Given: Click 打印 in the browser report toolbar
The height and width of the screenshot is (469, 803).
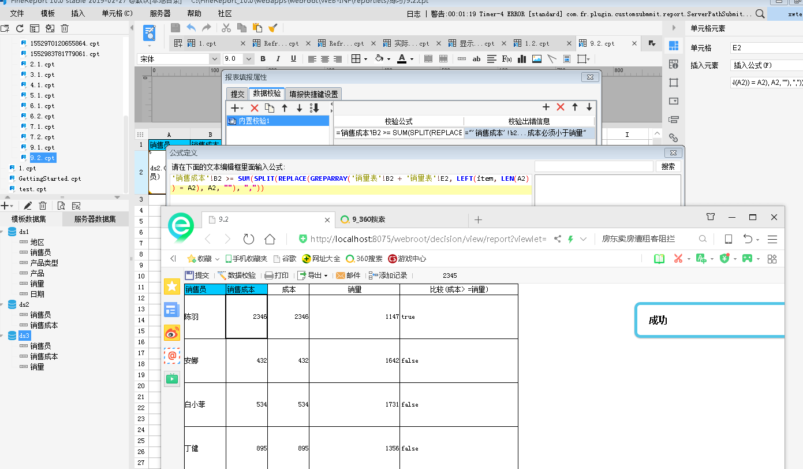Looking at the screenshot, I should point(277,276).
